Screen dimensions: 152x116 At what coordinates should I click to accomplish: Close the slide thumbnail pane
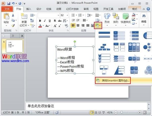pos(22,36)
